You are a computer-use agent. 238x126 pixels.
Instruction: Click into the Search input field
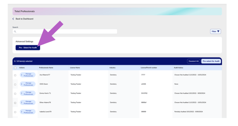tap(65, 31)
